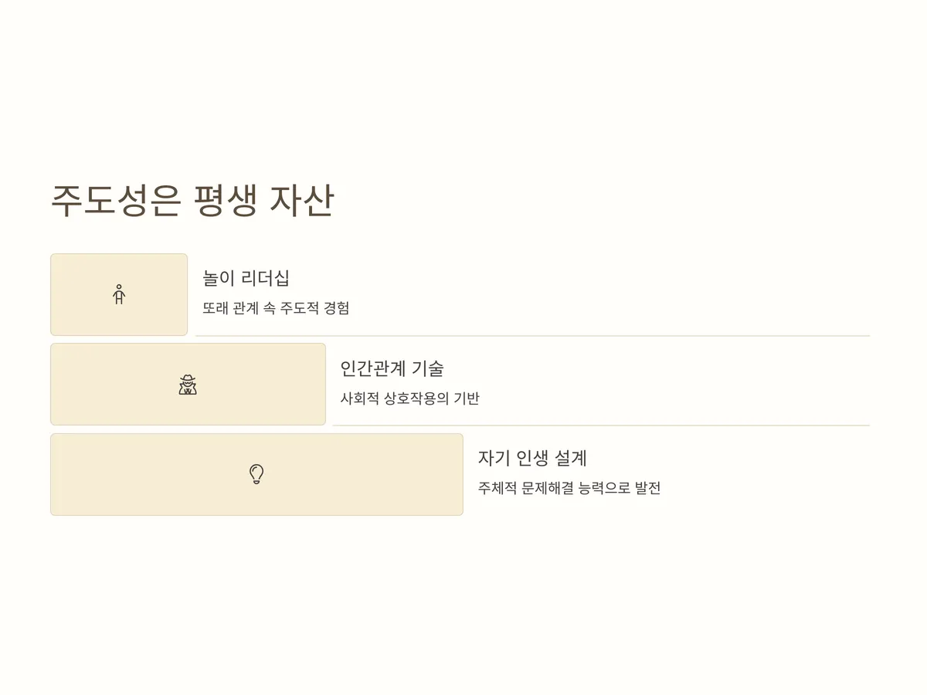This screenshot has height=695, width=927.
Task: Click the word 주도성은 in the title
Action: (x=116, y=201)
